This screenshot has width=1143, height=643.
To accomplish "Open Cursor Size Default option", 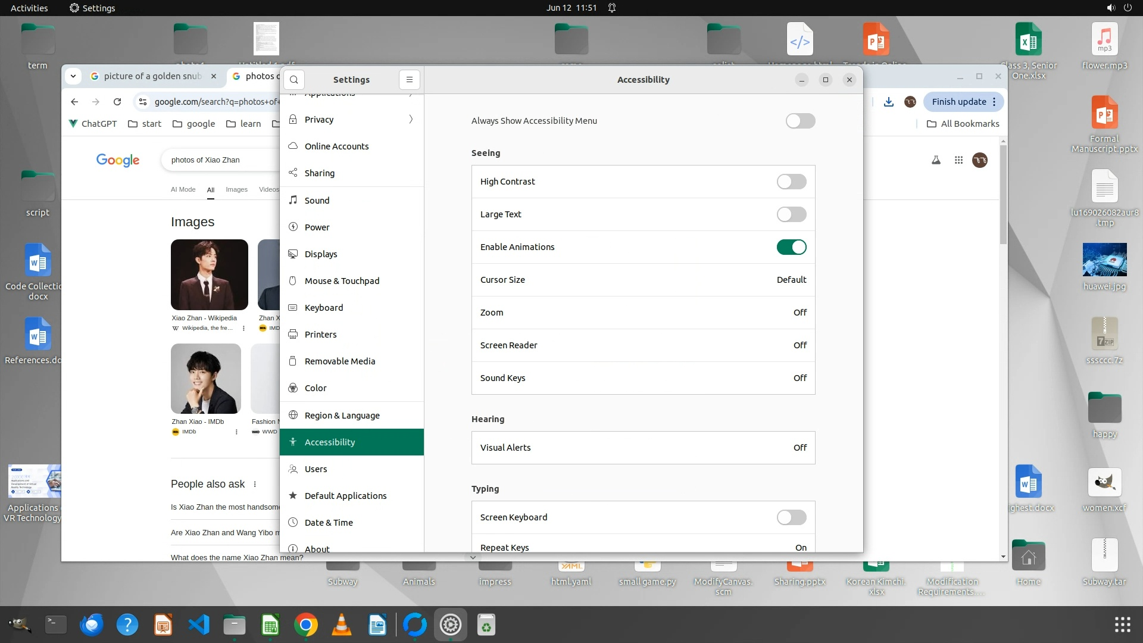I will pos(791,280).
